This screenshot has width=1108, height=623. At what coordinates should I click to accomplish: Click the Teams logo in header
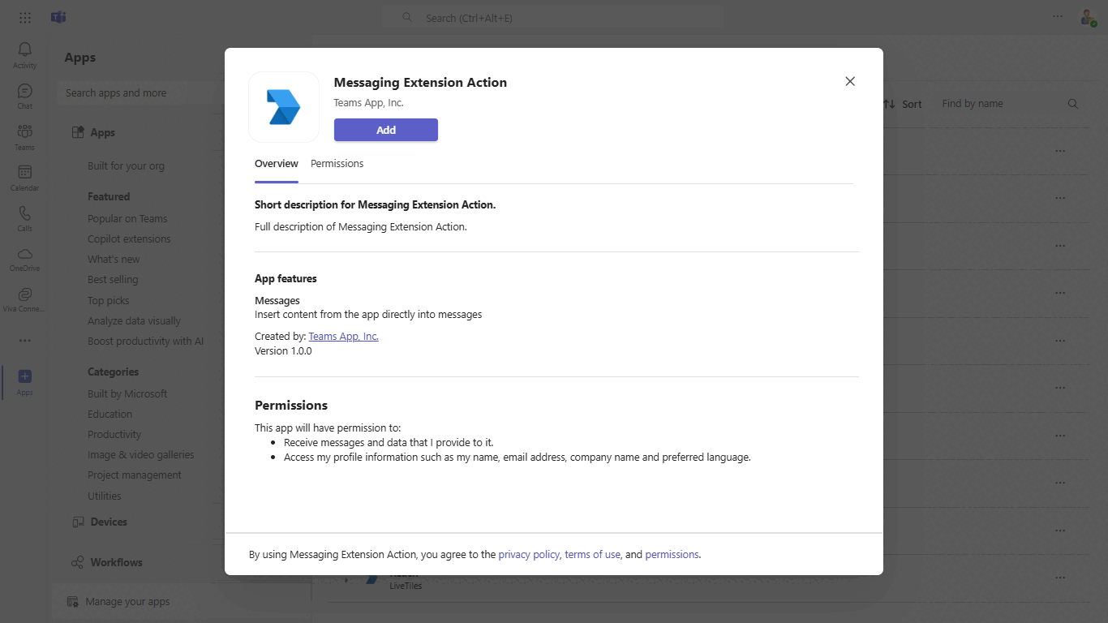click(x=58, y=17)
